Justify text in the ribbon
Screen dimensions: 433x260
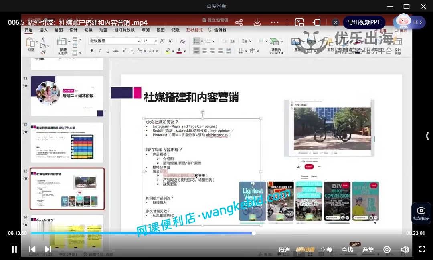click(x=221, y=51)
